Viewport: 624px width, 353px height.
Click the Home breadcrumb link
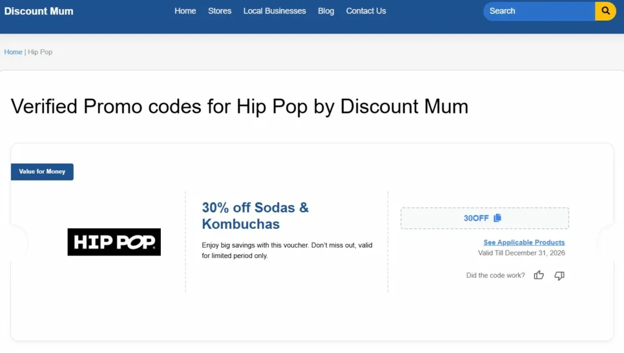[13, 52]
